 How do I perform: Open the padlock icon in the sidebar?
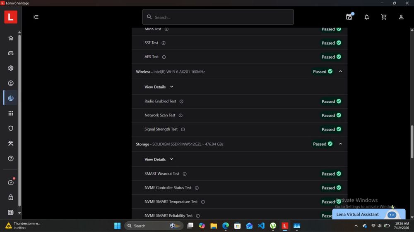pyautogui.click(x=11, y=197)
